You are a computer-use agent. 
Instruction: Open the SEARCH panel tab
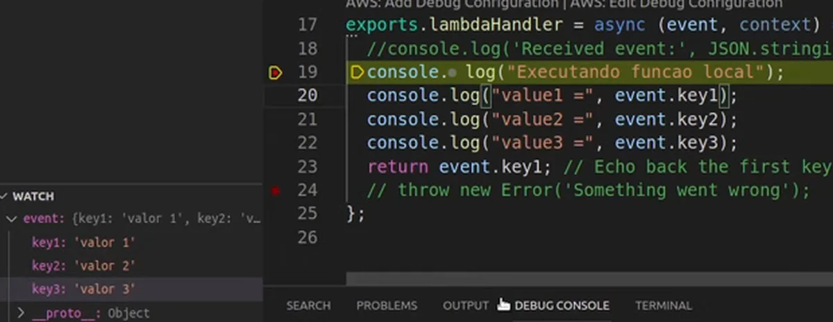click(308, 305)
